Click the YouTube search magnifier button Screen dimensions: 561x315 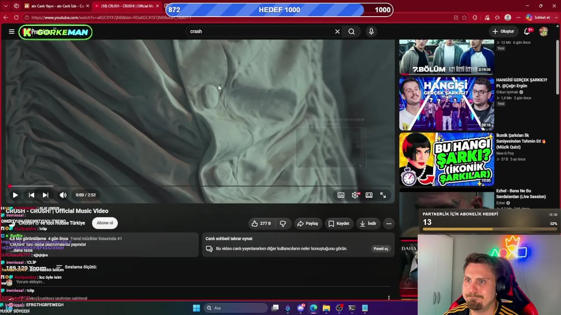(x=352, y=31)
